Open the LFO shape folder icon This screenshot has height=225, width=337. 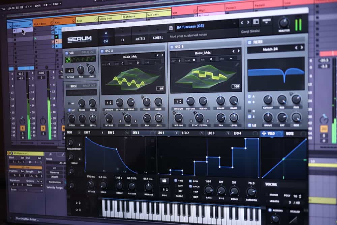pos(164,181)
